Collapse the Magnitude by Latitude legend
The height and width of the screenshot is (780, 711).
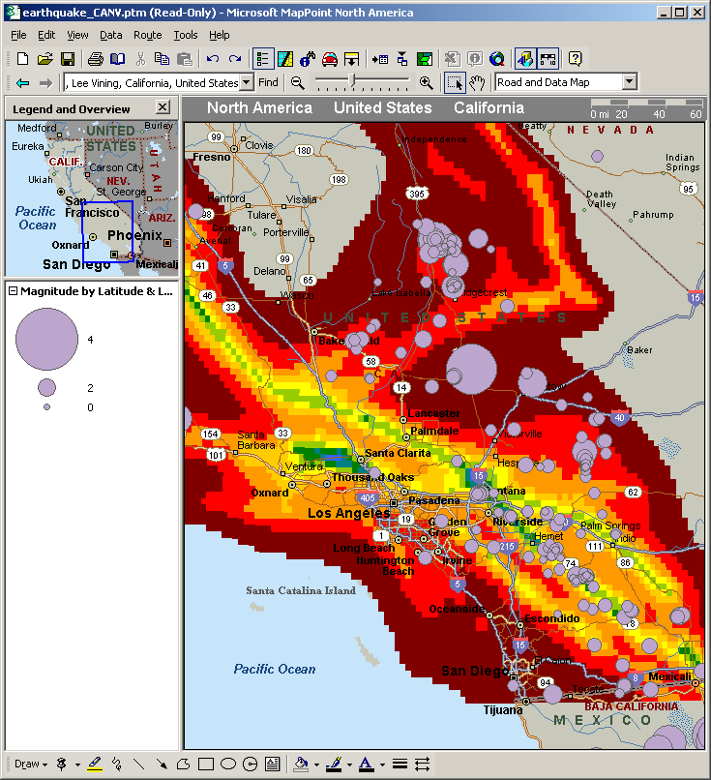(x=13, y=290)
